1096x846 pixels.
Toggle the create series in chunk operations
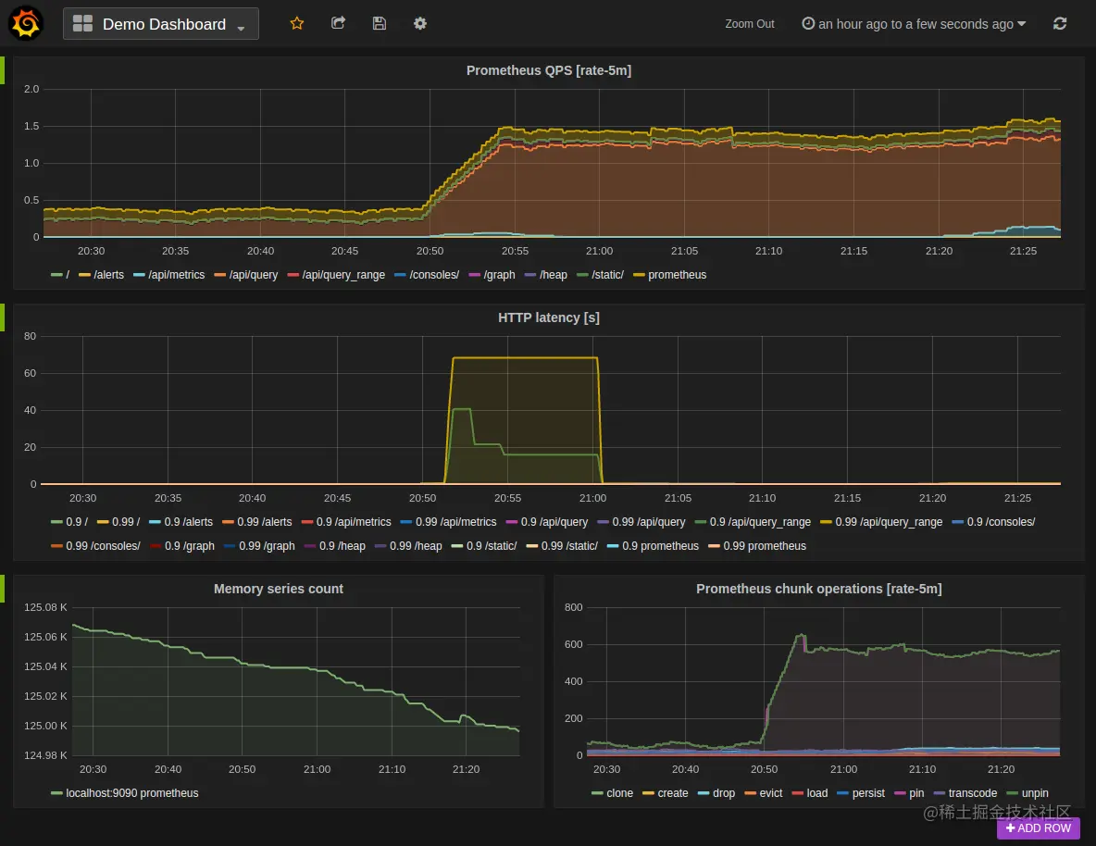(x=672, y=793)
